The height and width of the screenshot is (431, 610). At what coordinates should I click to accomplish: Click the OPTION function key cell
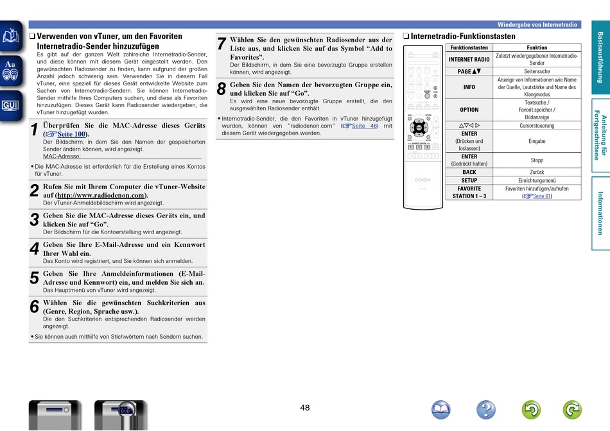coord(469,110)
